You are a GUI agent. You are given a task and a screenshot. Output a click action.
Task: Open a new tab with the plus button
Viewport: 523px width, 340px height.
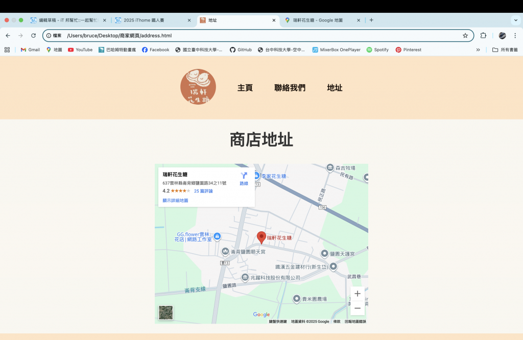click(371, 20)
